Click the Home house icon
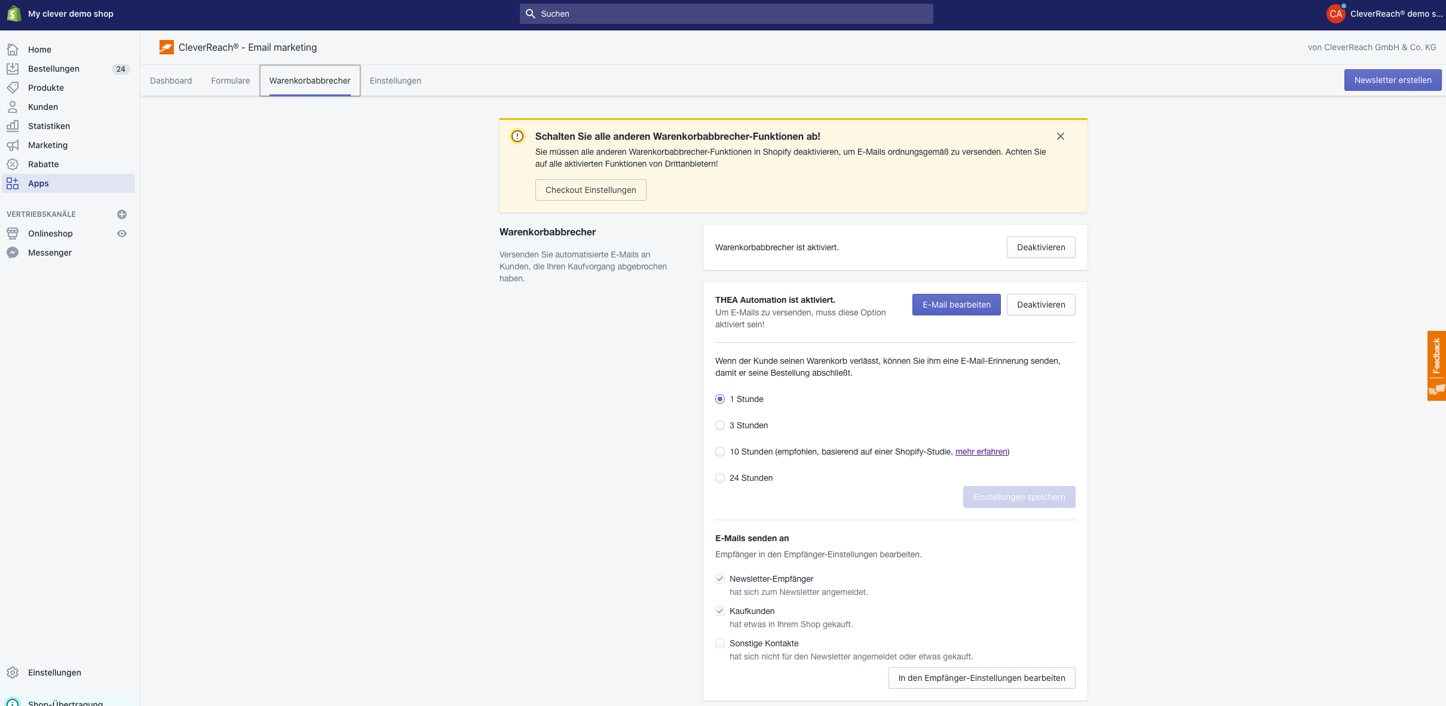Screen dimensions: 1446x706 [13, 50]
